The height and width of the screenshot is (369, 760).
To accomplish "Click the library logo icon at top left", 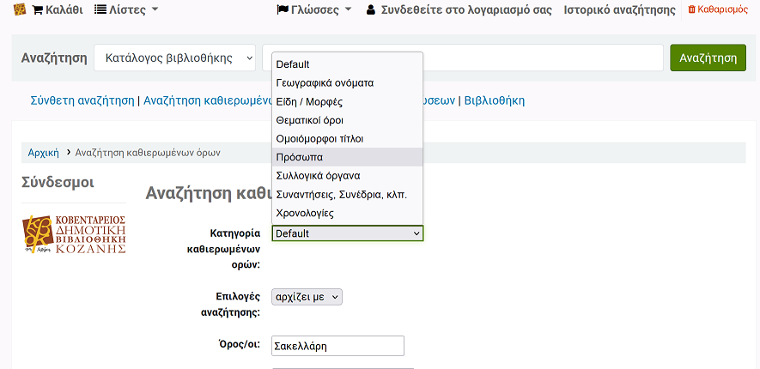I will coord(20,9).
